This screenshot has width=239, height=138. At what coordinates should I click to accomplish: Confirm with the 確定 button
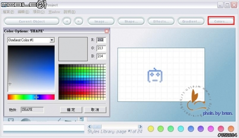[71, 110]
